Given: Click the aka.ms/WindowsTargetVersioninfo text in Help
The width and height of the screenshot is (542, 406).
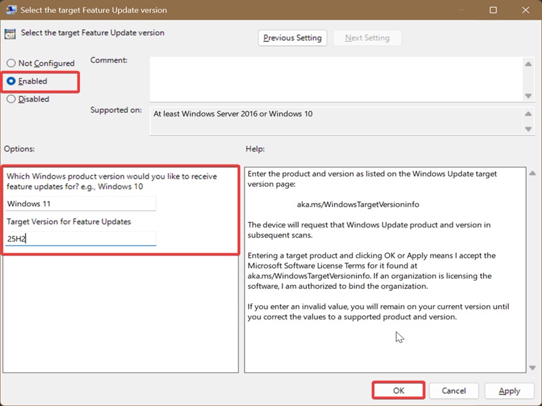Looking at the screenshot, I should pos(358,204).
